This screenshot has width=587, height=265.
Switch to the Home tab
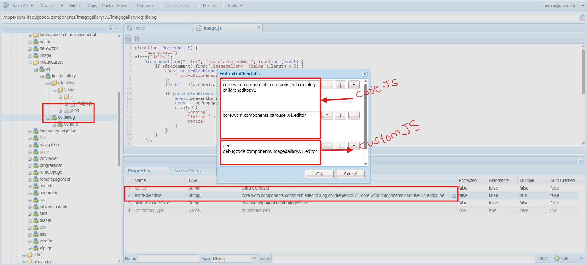click(x=139, y=28)
